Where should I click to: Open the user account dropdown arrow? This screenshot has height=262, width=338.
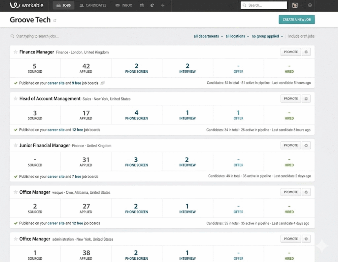[301, 5]
